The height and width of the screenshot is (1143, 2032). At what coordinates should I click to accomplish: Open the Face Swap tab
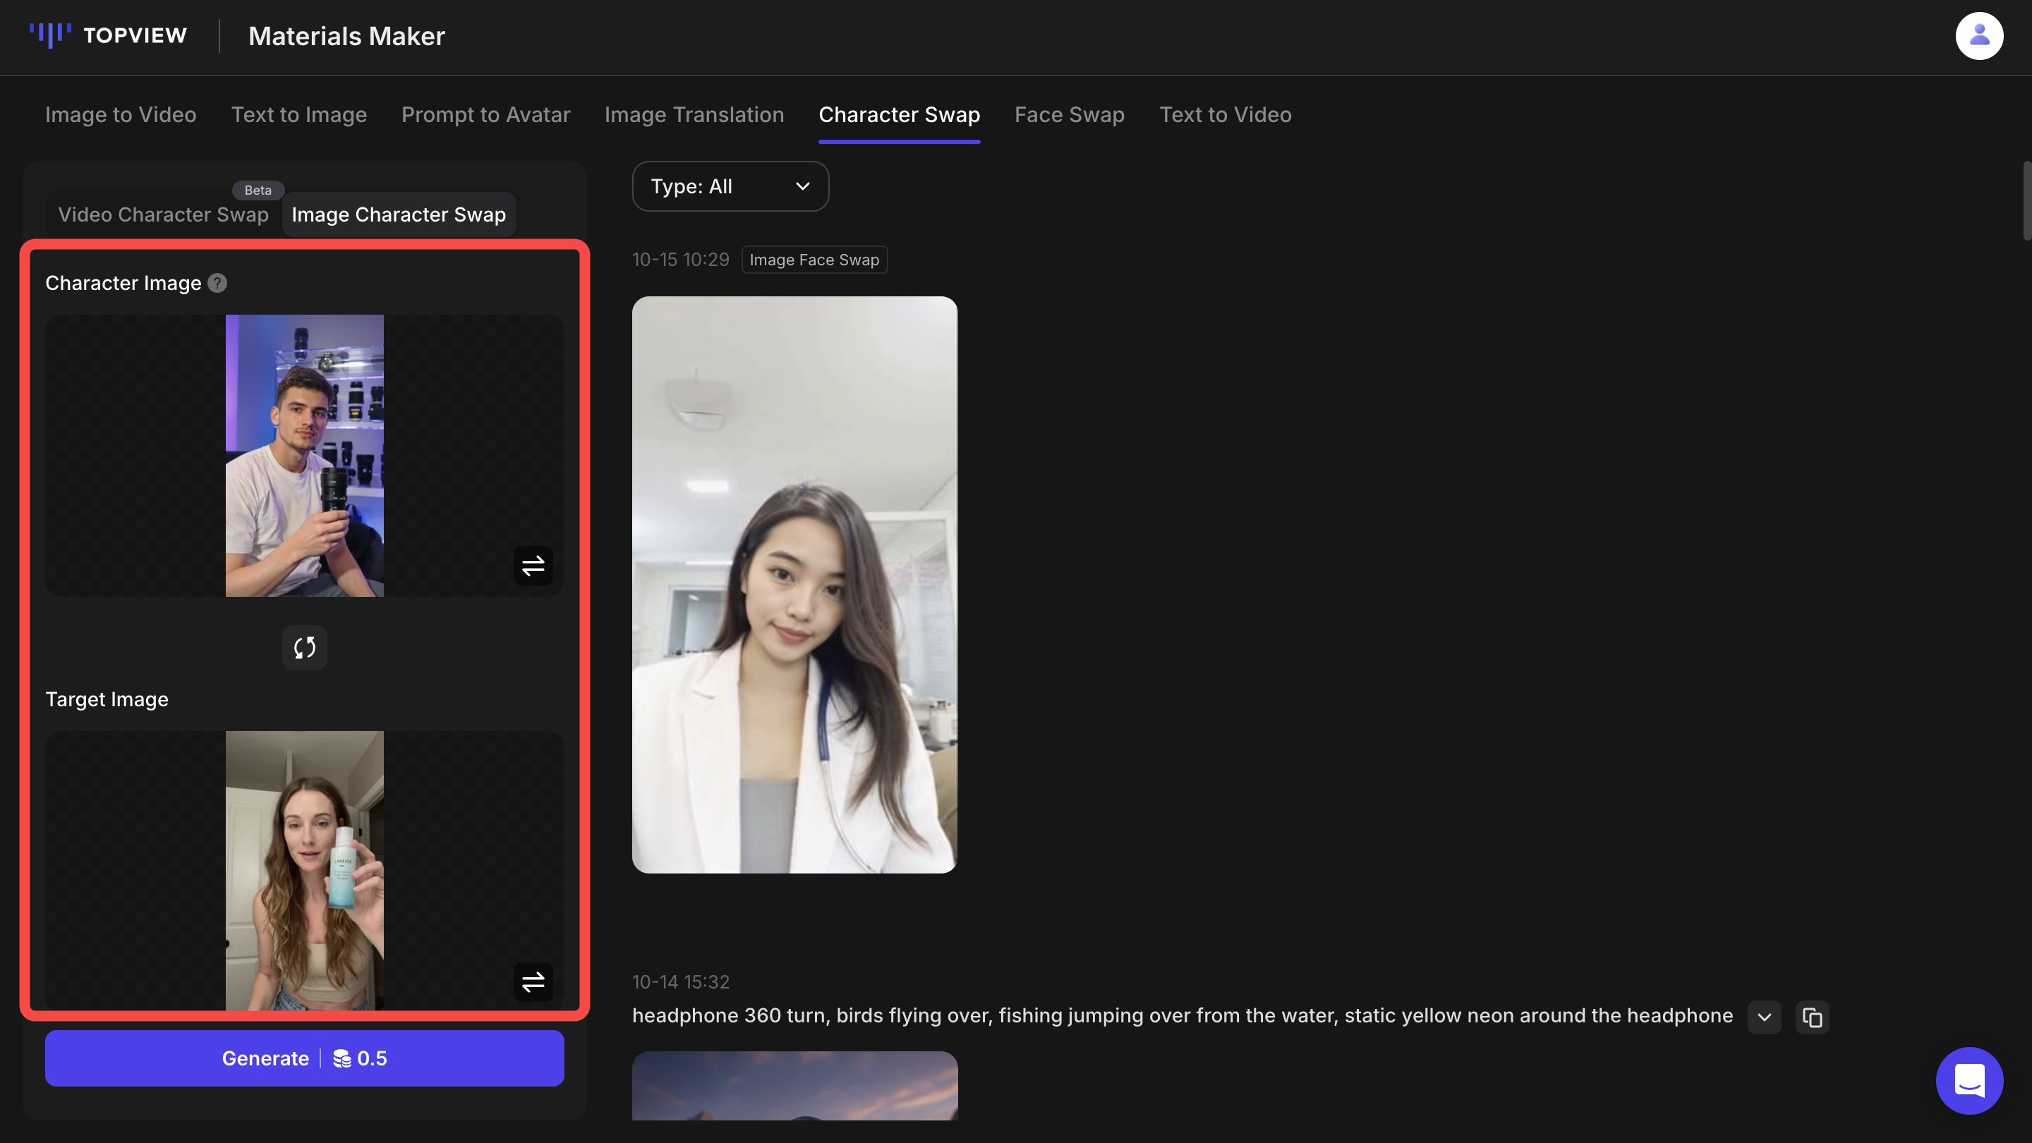click(x=1069, y=114)
